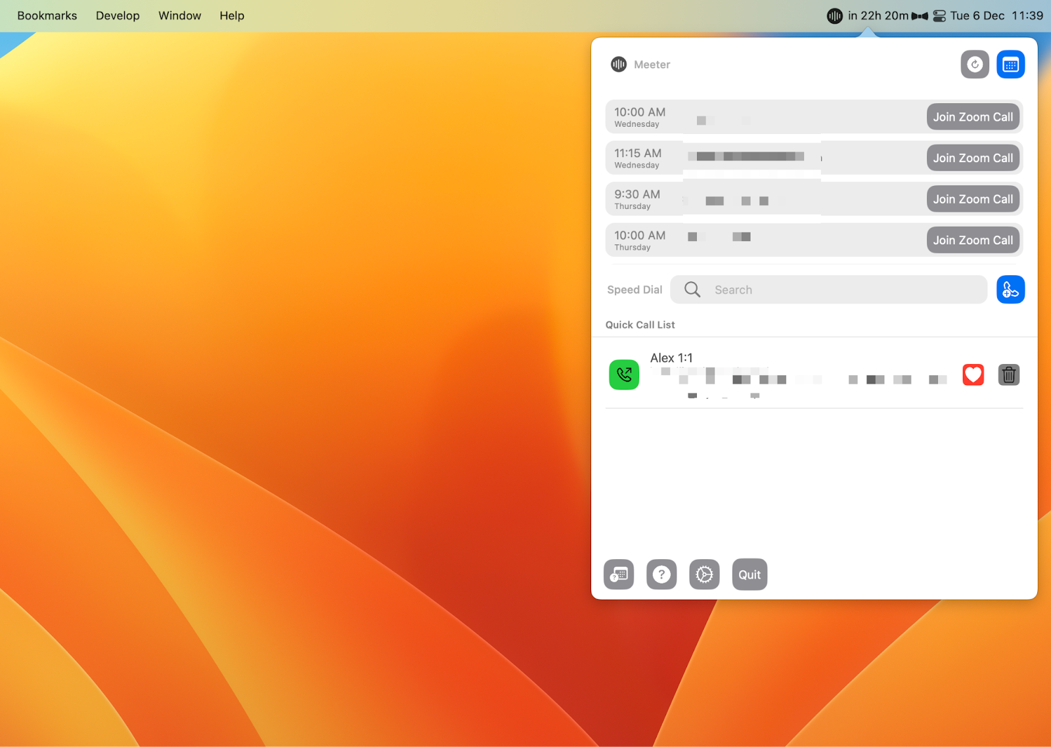Click the 'Meeter' title text
1051x747 pixels.
[x=652, y=64]
